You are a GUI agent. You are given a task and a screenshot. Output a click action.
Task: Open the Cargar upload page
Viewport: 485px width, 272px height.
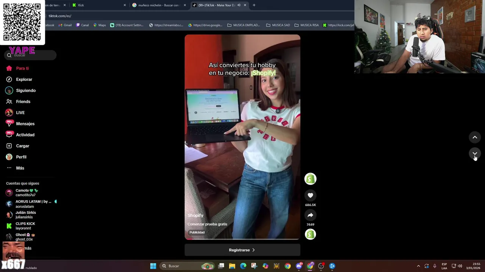17,146
